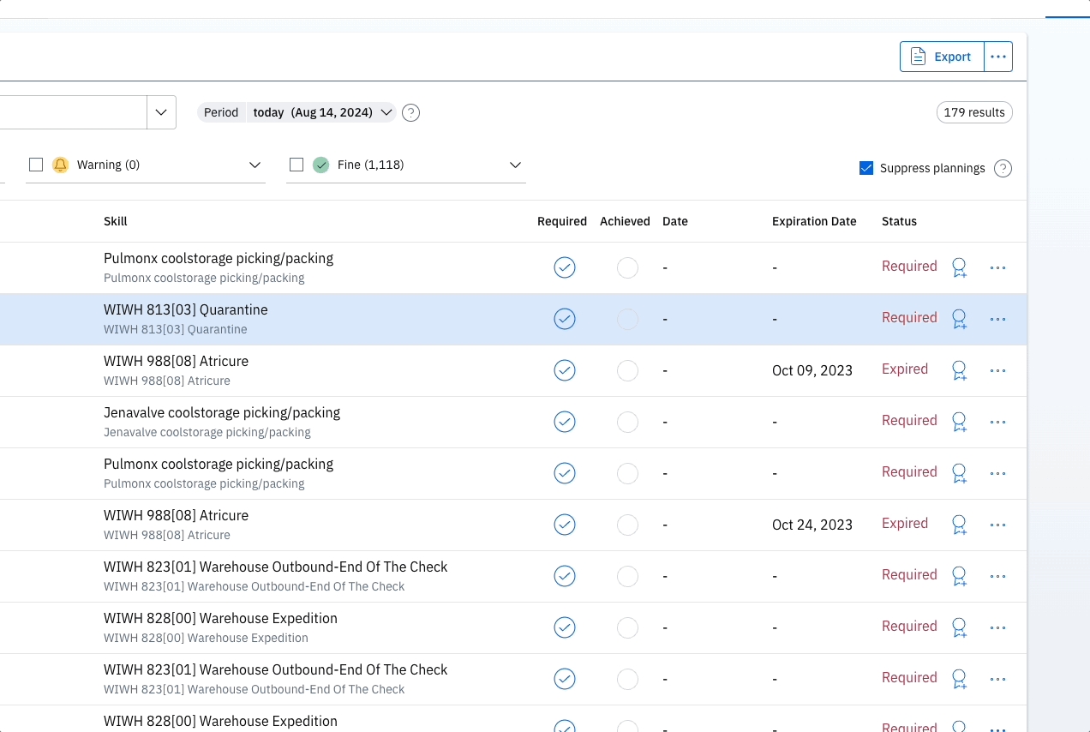Tick the Warning (0) checkbox

point(36,165)
